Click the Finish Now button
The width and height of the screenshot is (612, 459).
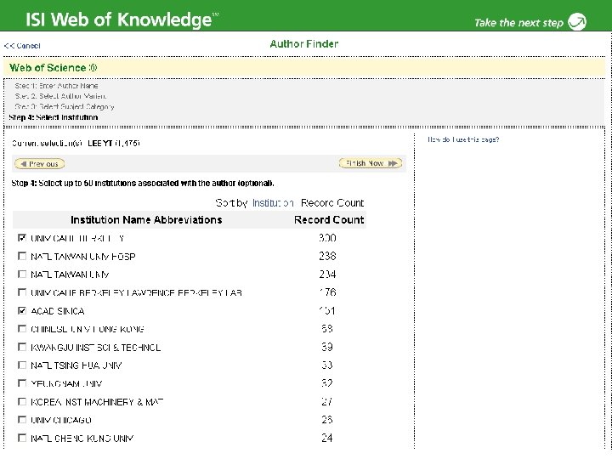(x=371, y=163)
